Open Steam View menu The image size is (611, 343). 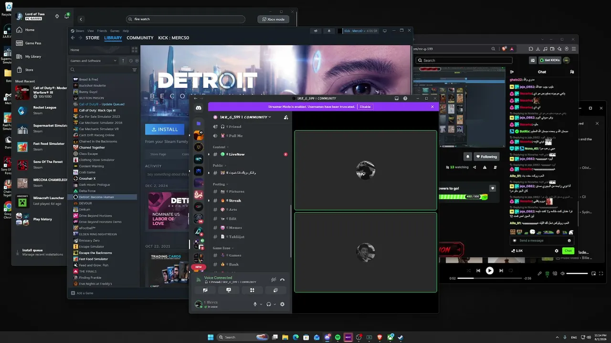coord(91,31)
